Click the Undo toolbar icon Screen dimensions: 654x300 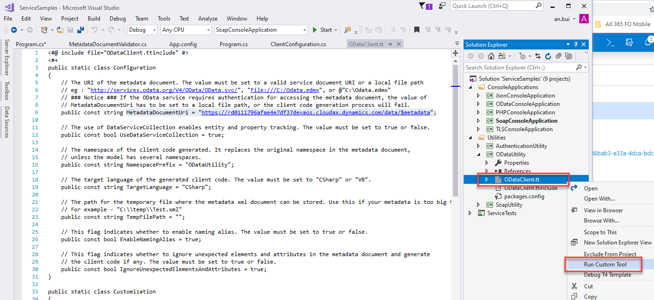(x=95, y=30)
